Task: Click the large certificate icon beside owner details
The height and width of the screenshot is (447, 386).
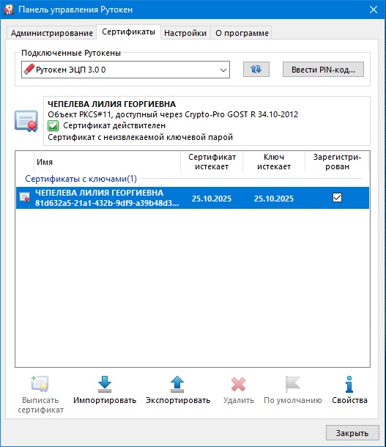Action: (x=26, y=121)
